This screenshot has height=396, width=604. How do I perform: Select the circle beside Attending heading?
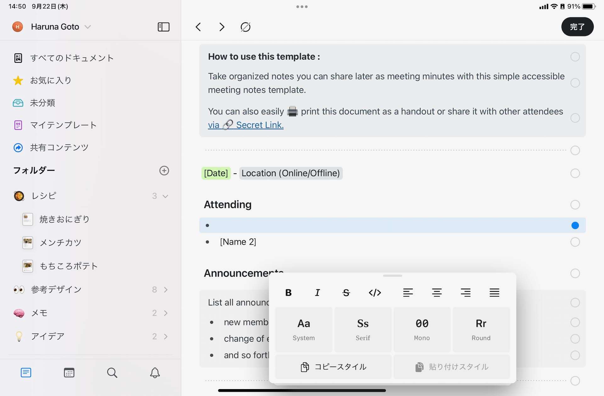click(575, 205)
